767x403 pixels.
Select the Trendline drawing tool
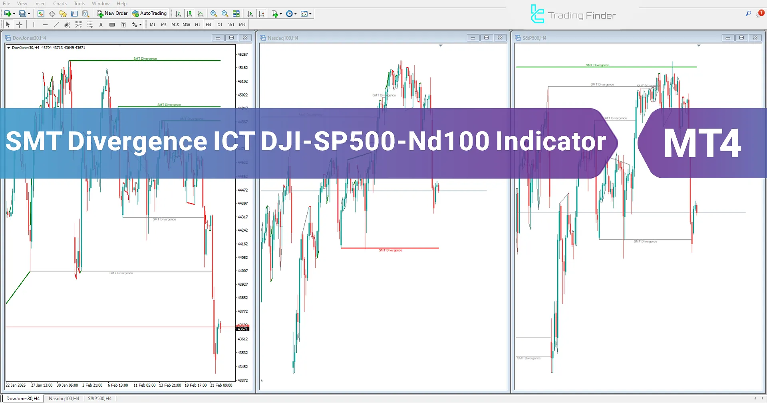click(x=56, y=25)
